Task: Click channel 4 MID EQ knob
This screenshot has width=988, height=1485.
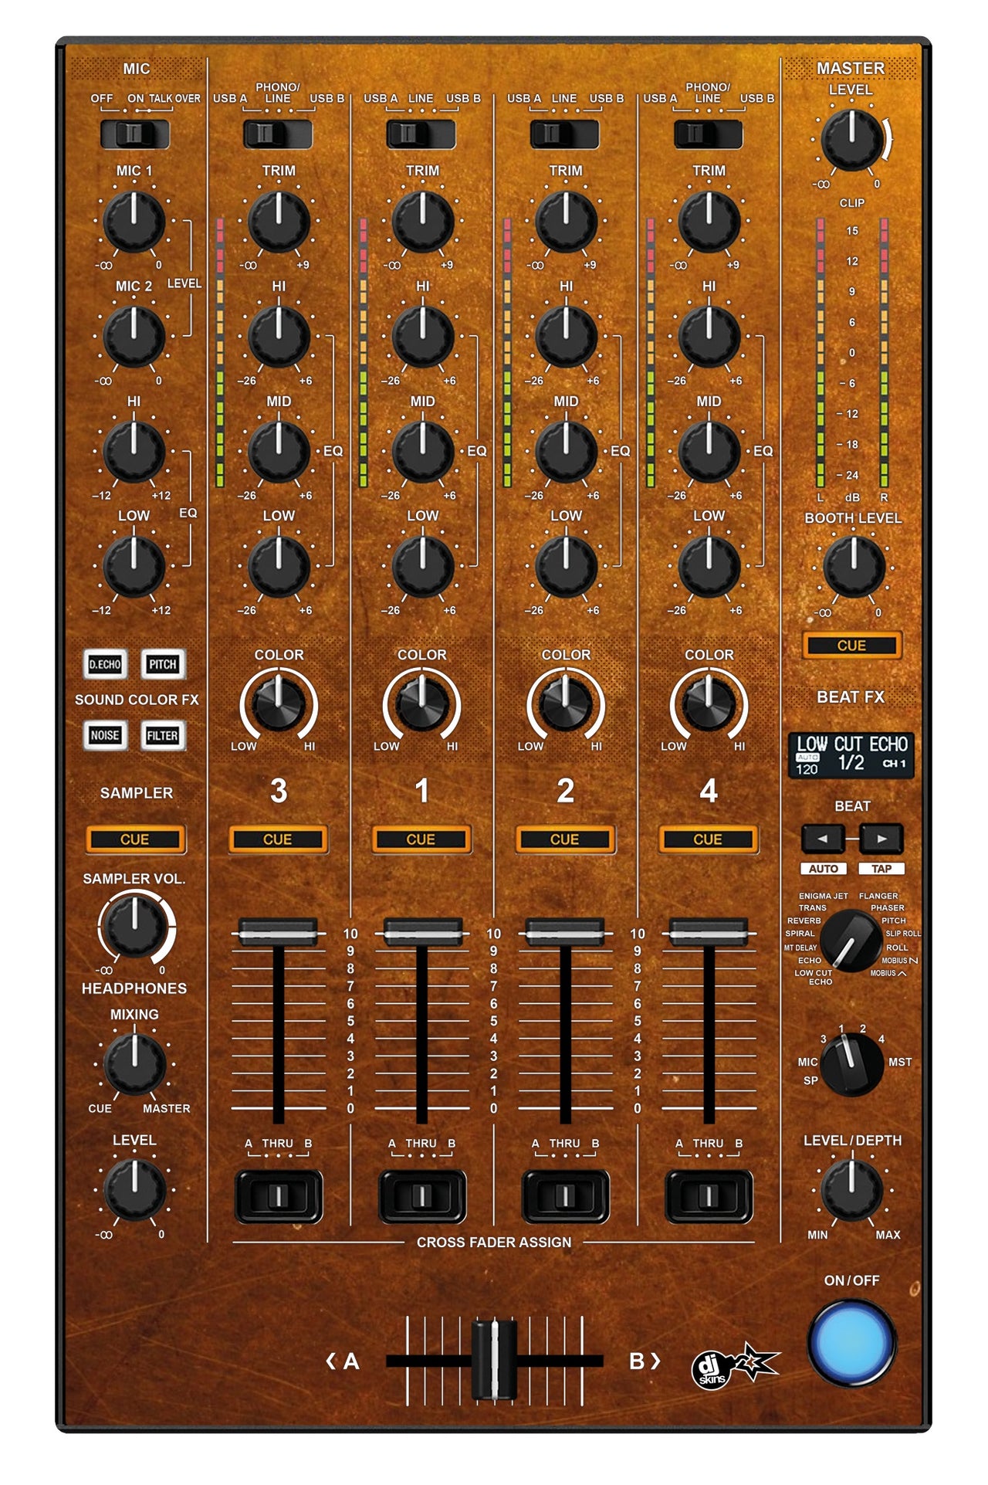Action: click(x=709, y=452)
